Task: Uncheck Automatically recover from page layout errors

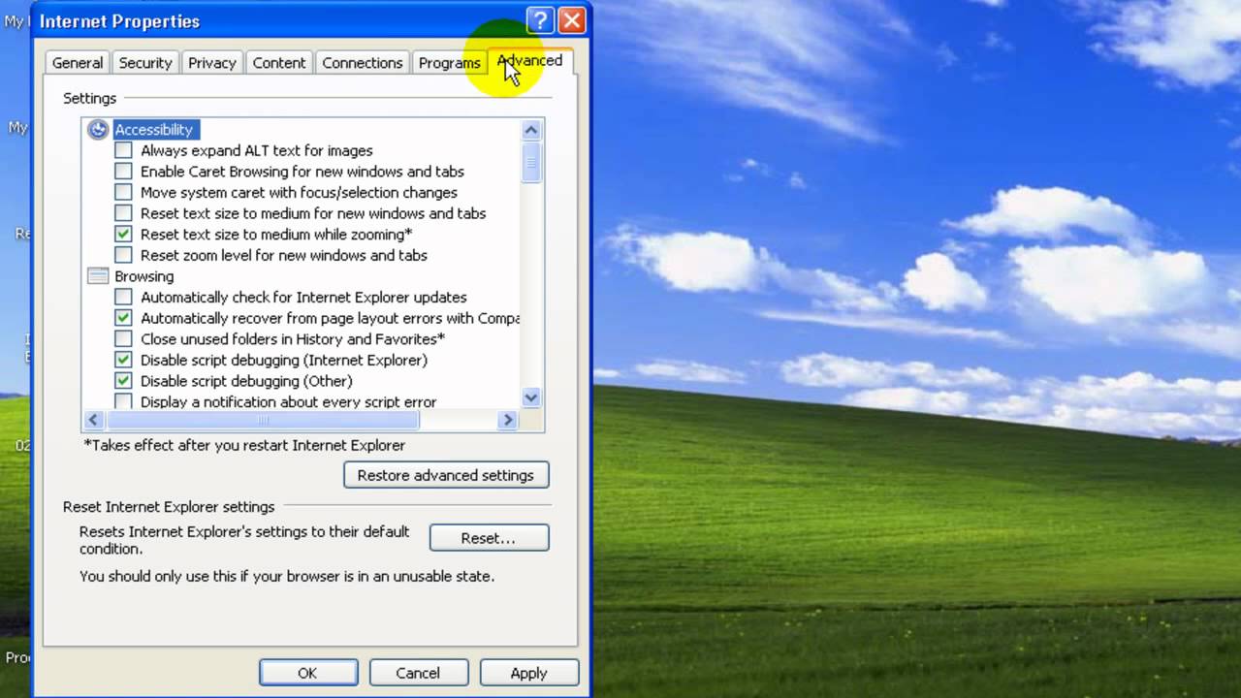Action: (x=123, y=318)
